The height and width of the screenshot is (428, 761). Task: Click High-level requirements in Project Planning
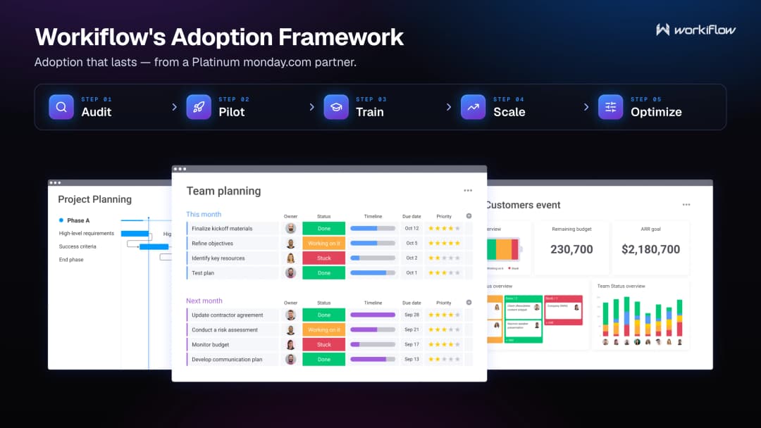click(x=87, y=233)
